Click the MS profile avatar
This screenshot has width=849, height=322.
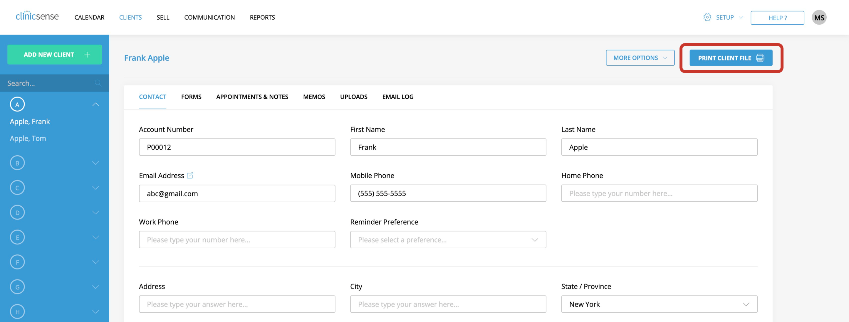point(819,17)
